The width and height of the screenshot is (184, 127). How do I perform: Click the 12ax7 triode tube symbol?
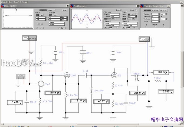point(41,84)
